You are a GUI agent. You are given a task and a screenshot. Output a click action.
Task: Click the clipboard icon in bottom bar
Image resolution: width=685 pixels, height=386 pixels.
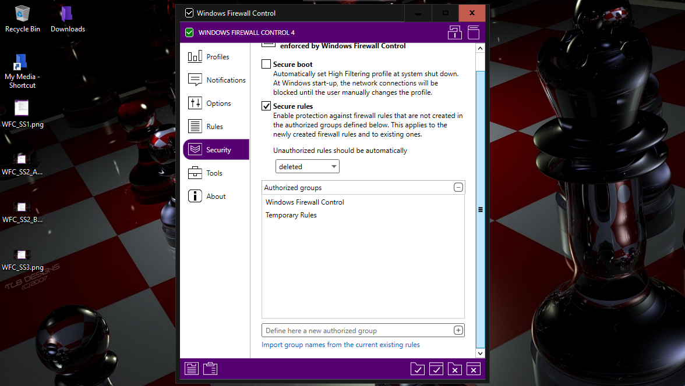click(x=210, y=368)
